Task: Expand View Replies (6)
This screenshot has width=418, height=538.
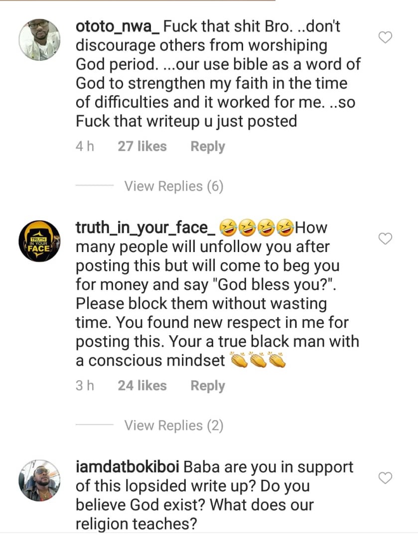Action: pyautogui.click(x=173, y=186)
